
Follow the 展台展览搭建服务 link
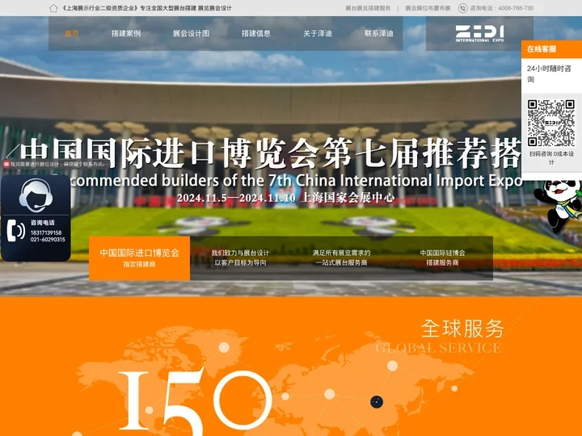click(368, 8)
